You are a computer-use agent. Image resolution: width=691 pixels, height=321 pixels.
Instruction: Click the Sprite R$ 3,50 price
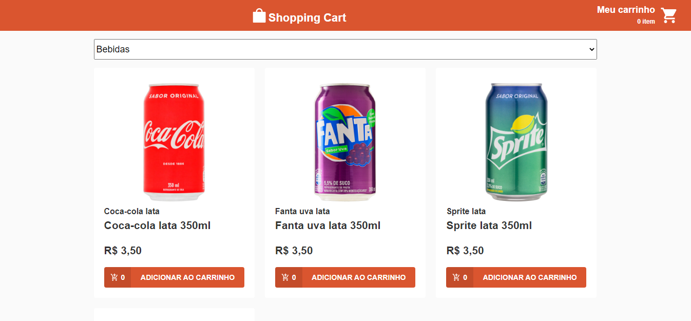(465, 251)
